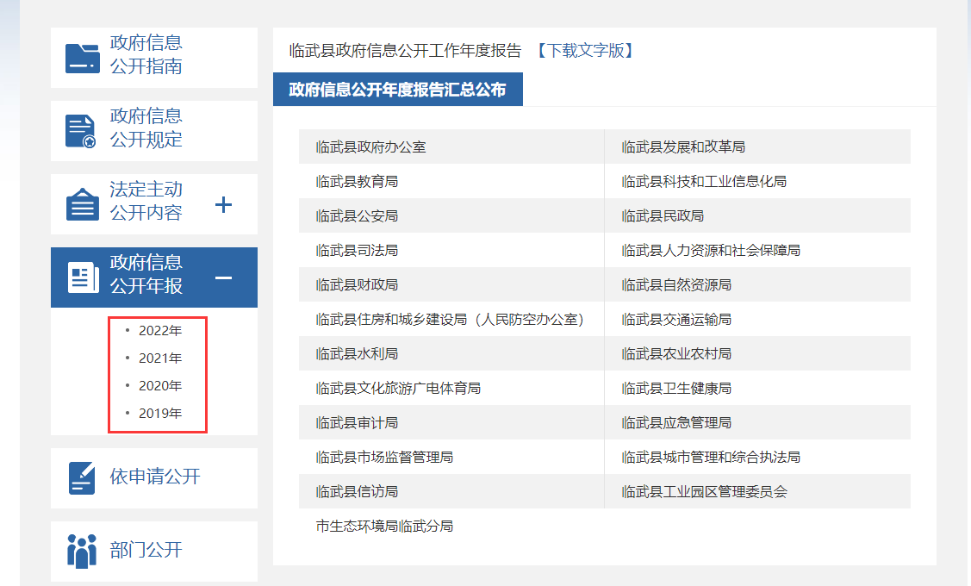Click the people icon for 部门公开
The image size is (971, 586).
82,551
